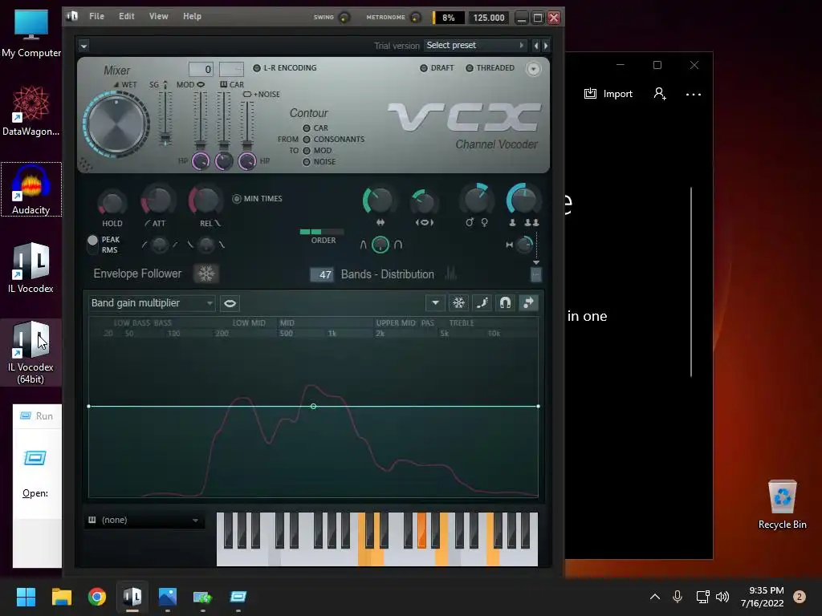The image size is (822, 616).
Task: Click the METRONOME knob in the title bar
Action: [416, 18]
